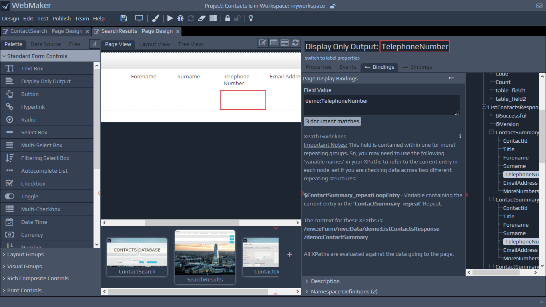Run the project with the play icon

tap(170, 18)
